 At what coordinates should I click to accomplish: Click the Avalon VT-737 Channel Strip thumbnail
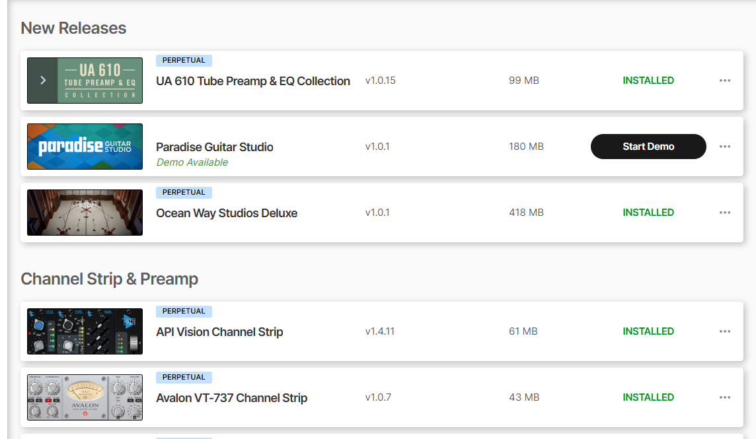(x=85, y=397)
